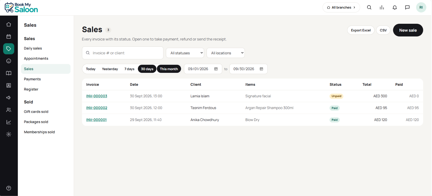
Task: Open the Clients smiley face icon
Action: (9, 61)
